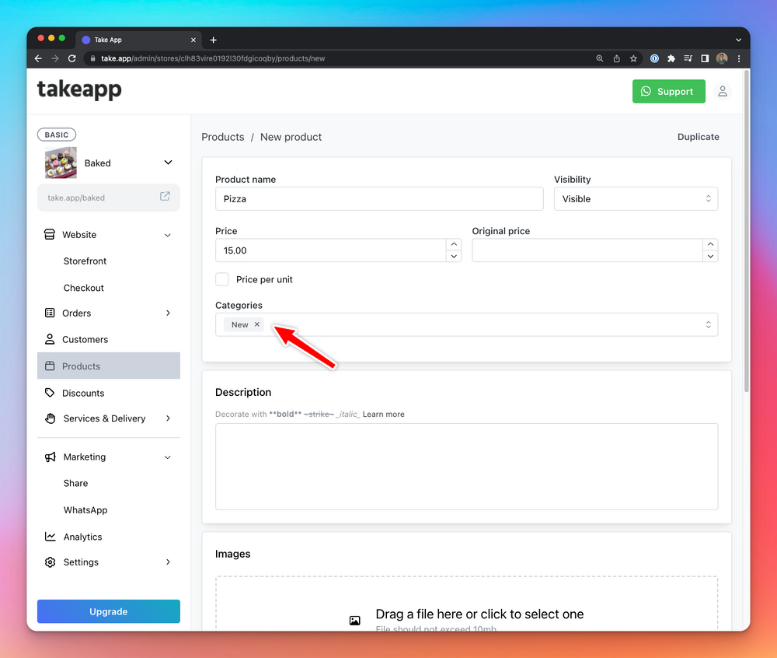The height and width of the screenshot is (658, 777).
Task: Click the green Support button
Action: 668,91
